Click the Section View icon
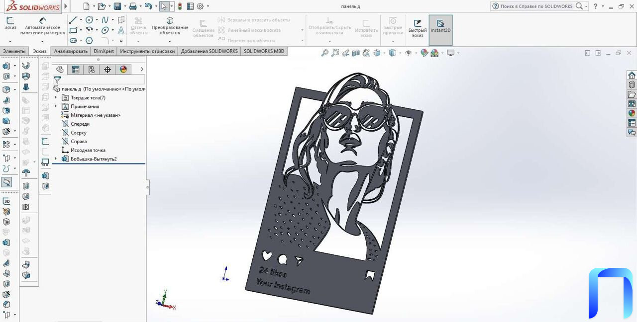Screen dimensions: 637x322 pos(356,53)
